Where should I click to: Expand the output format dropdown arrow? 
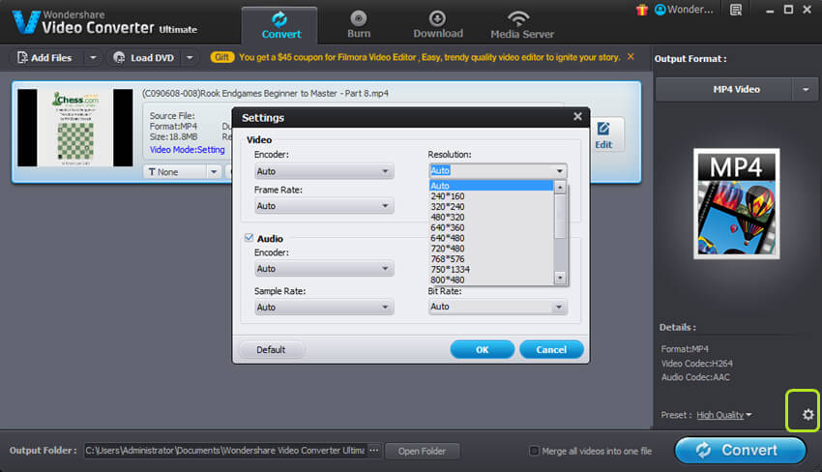tap(806, 90)
